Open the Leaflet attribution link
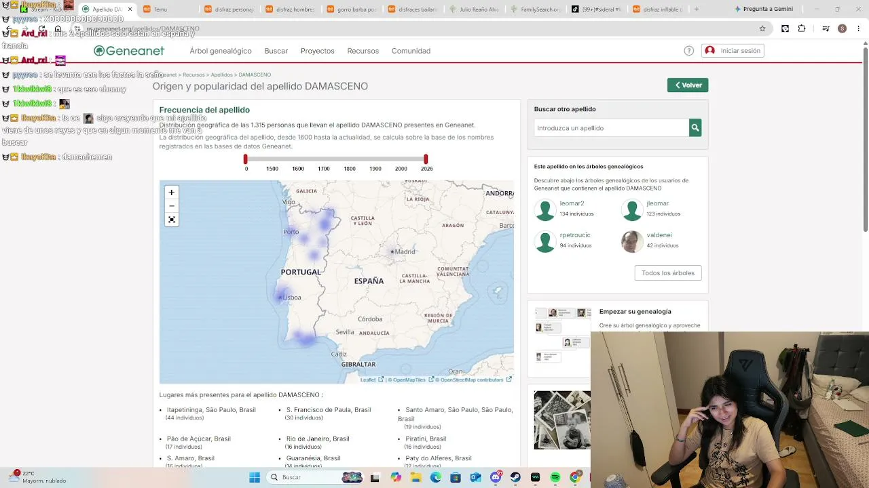Image resolution: width=869 pixels, height=488 pixels. tap(371, 380)
